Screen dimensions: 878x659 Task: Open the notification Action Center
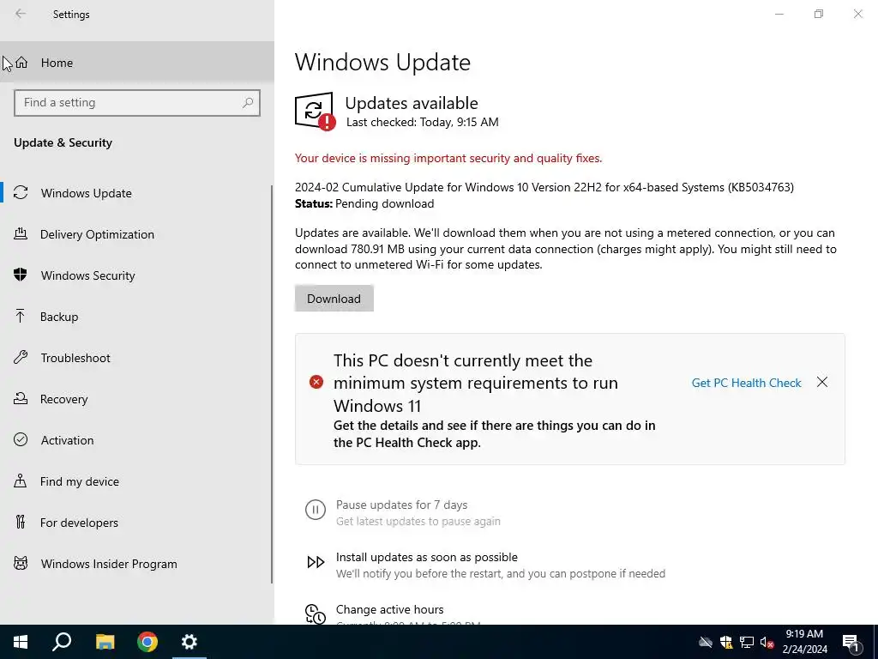click(851, 642)
